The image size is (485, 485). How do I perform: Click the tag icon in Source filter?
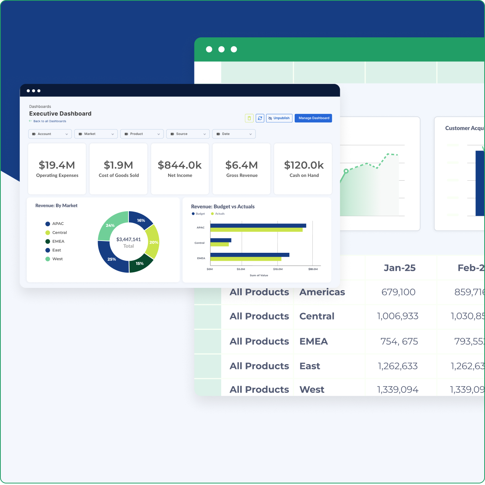coord(172,134)
